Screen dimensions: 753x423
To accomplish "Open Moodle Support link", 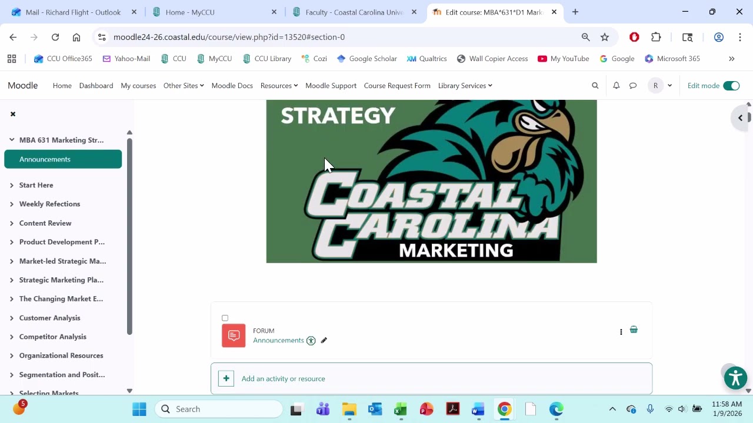I will (x=331, y=86).
